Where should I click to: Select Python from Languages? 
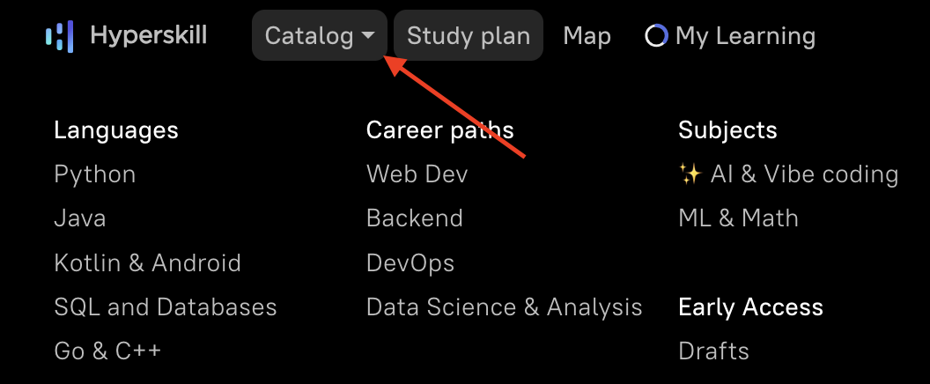point(95,174)
